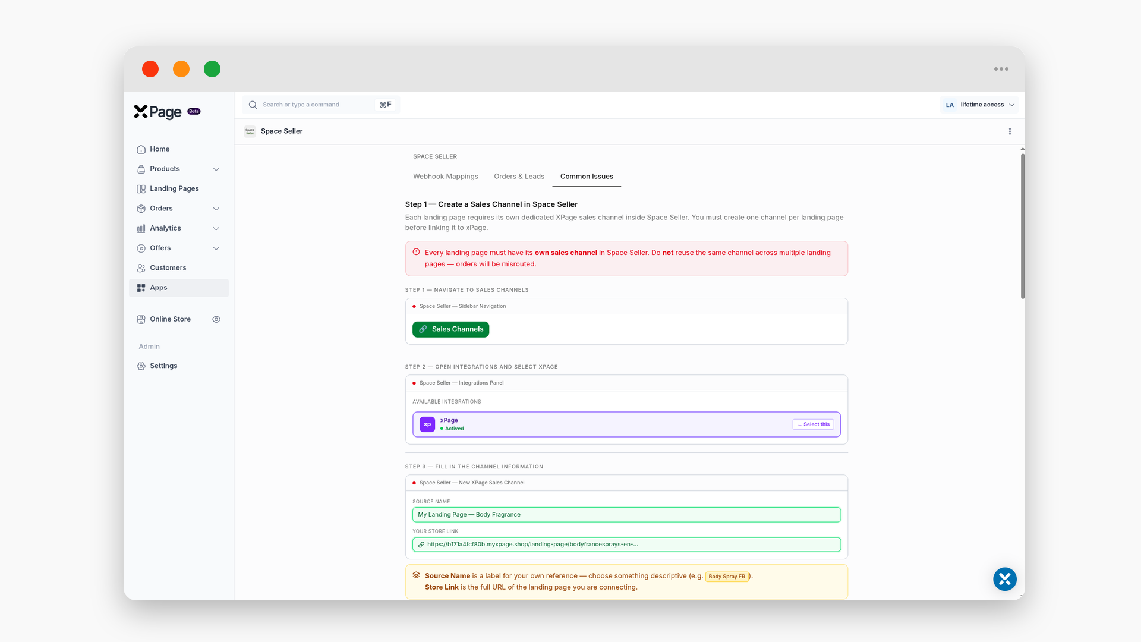Click the LA avatar badge
The width and height of the screenshot is (1141, 642).
coord(950,105)
